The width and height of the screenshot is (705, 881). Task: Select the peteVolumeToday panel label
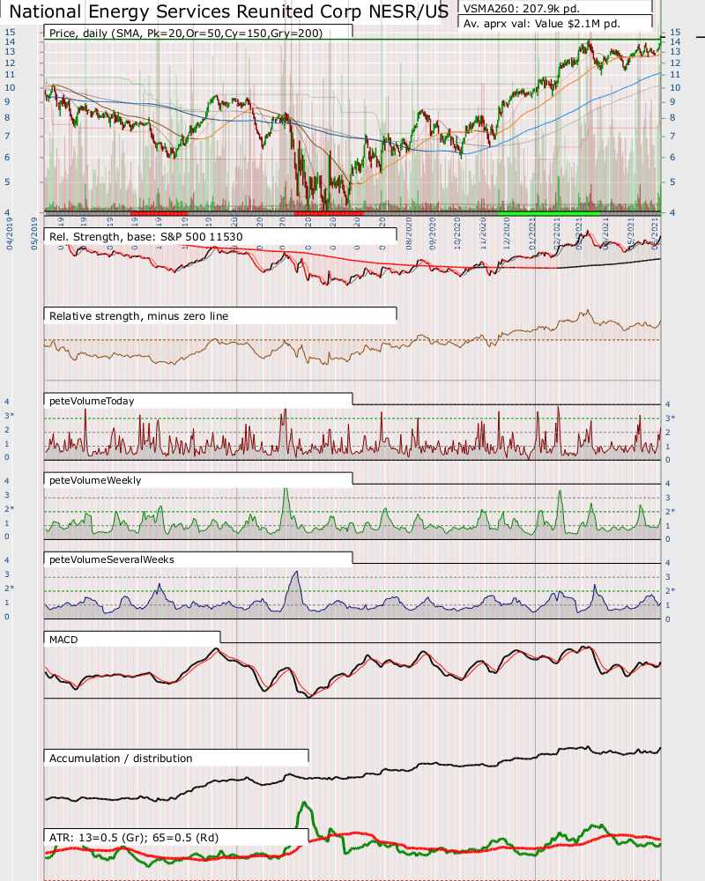click(92, 401)
